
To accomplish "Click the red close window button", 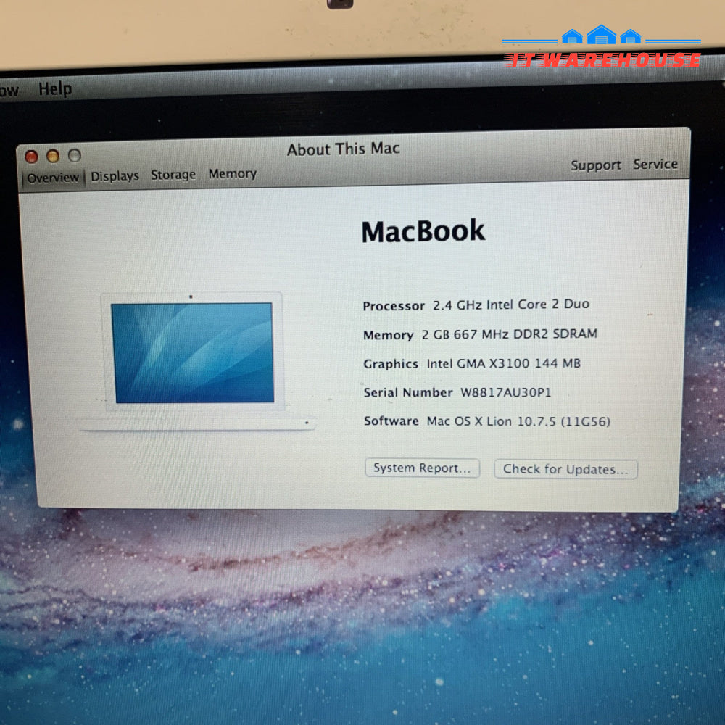I will [31, 157].
